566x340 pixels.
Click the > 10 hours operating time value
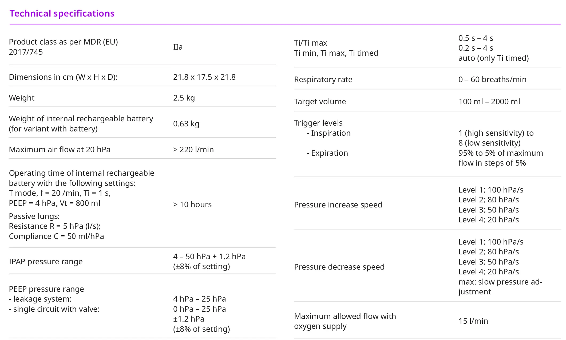192,205
